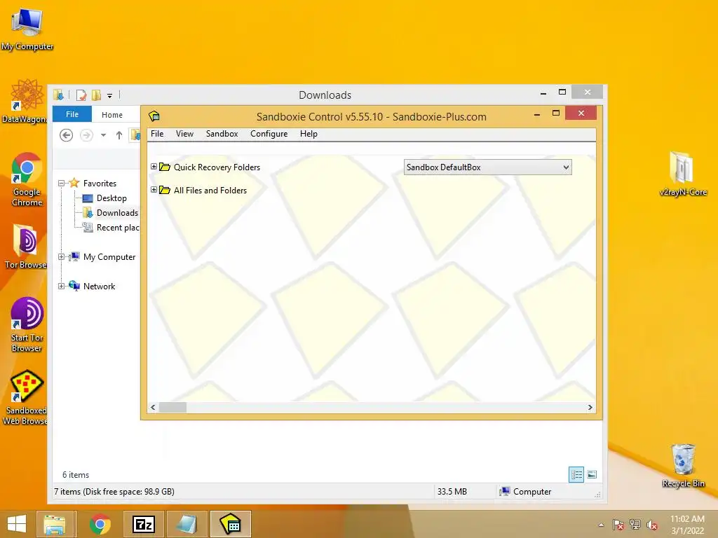Screen dimensions: 718x538
Task: Click the Downloads window title bar folder icon
Action: point(59,95)
